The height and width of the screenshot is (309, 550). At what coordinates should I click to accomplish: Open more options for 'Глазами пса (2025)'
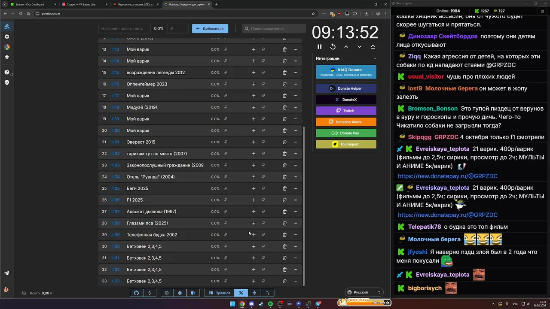pyautogui.click(x=295, y=223)
